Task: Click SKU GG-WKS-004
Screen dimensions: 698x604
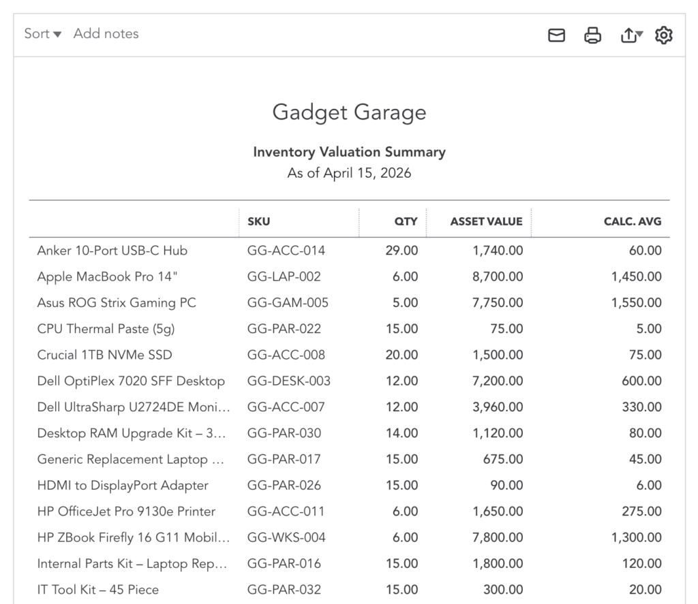Action: tap(286, 538)
